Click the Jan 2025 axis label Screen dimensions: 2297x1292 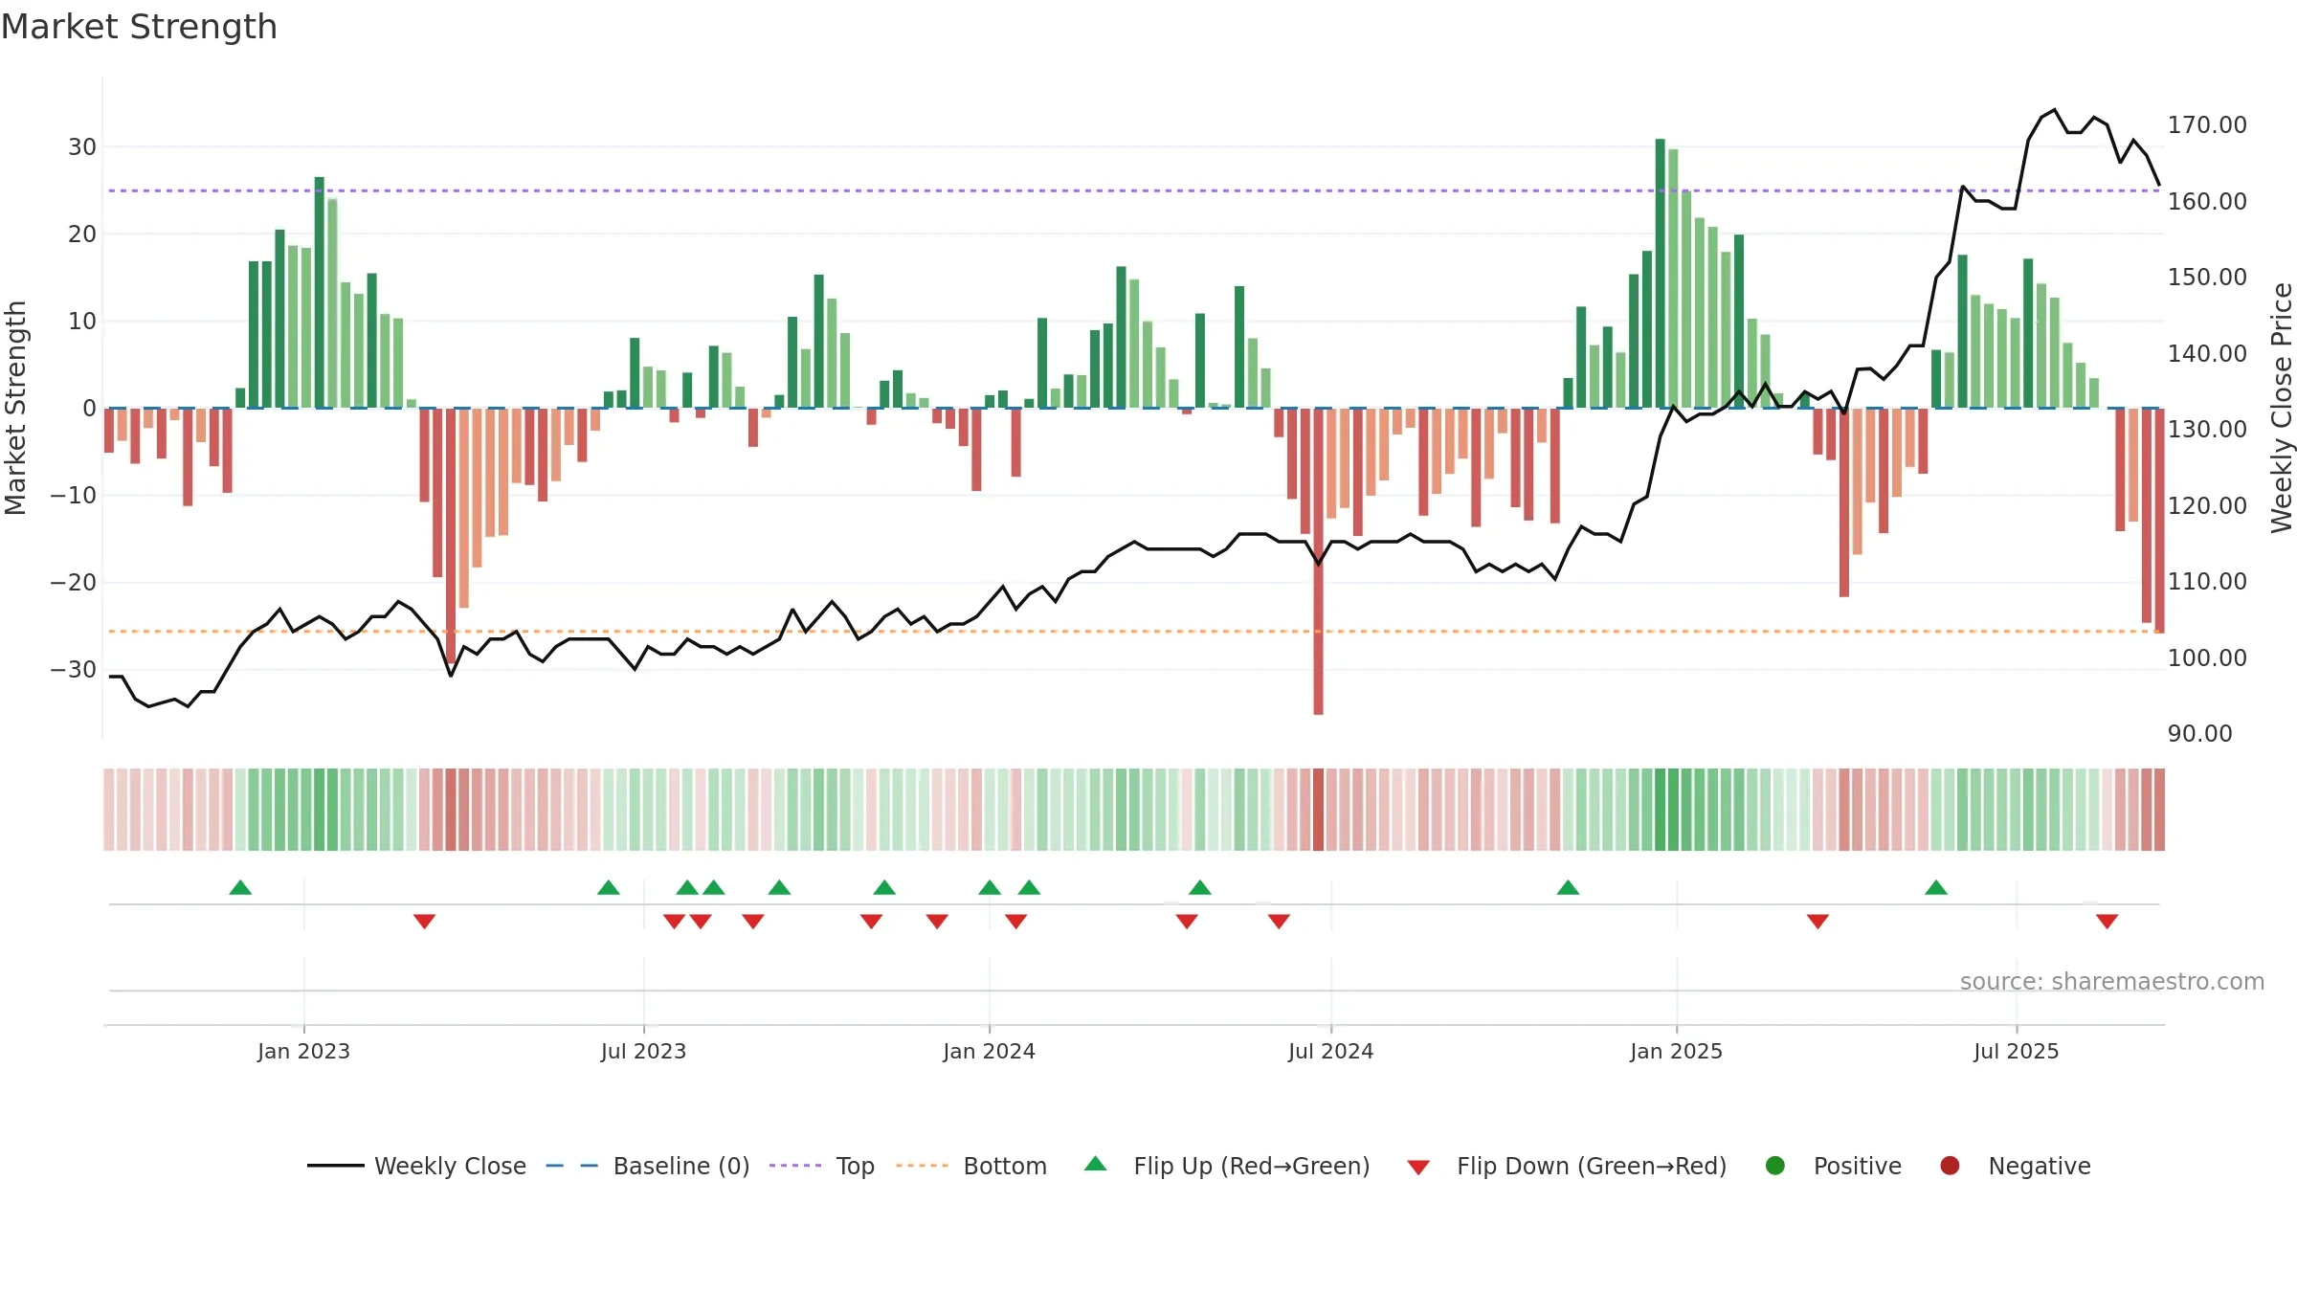point(1676,1051)
